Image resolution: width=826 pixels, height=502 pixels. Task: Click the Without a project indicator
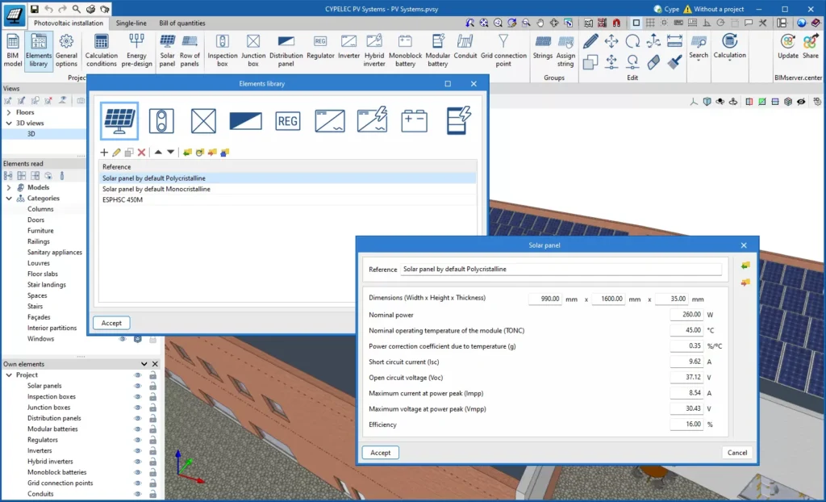point(713,9)
